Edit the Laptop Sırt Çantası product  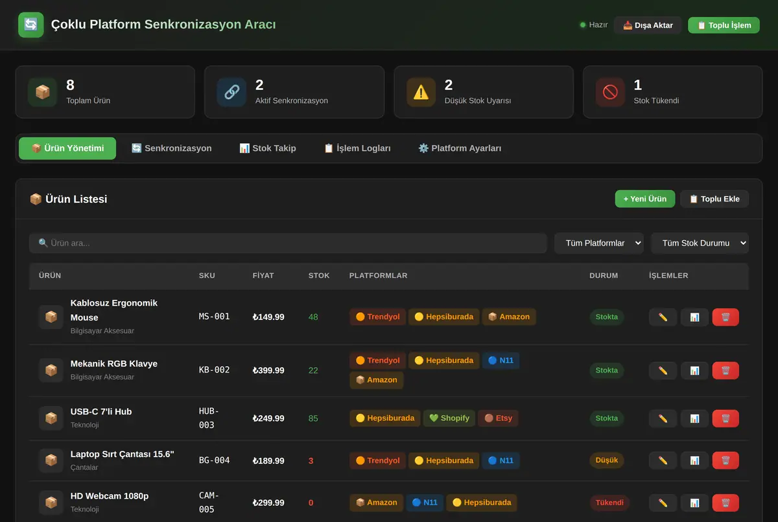click(663, 460)
